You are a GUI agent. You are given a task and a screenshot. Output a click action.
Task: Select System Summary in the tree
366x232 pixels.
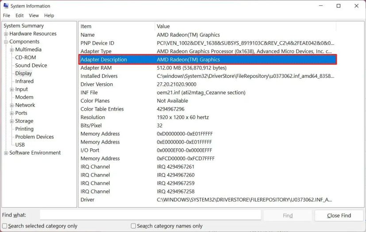[23, 26]
